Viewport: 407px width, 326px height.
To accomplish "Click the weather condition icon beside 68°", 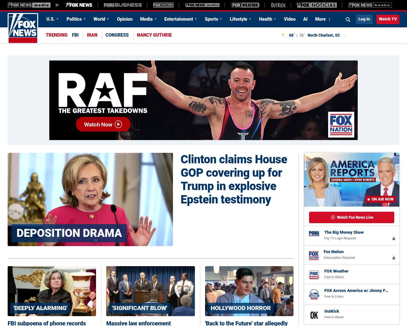I will click(284, 35).
